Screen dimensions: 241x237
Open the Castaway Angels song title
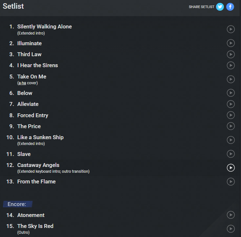(x=38, y=165)
